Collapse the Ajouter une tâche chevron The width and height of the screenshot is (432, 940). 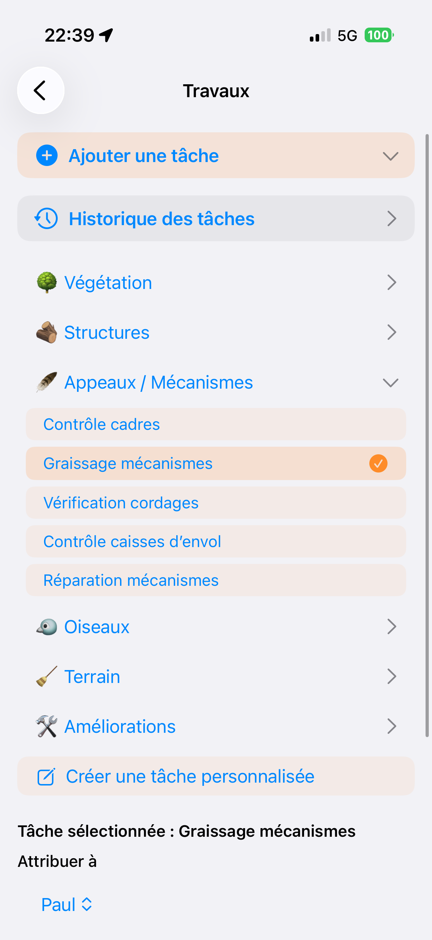coord(390,156)
